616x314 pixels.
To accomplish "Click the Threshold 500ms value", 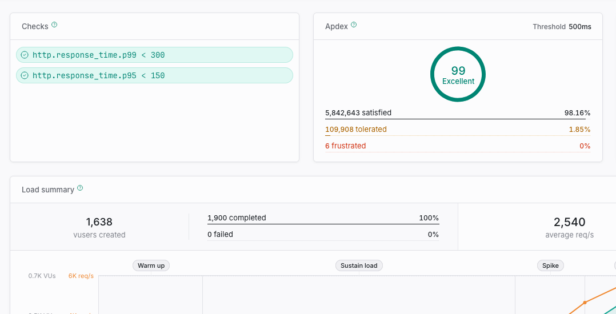I will coord(579,27).
